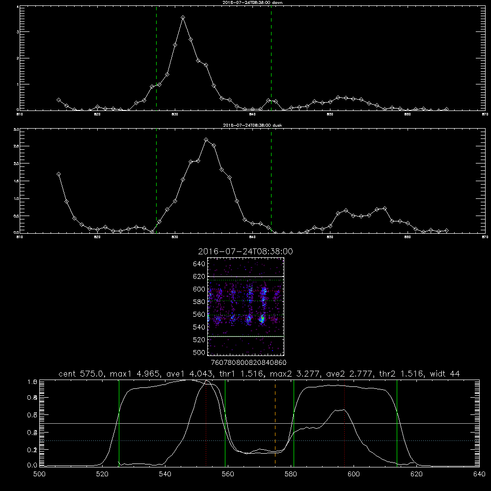Click the bottom plot x-axis label '580'
The width and height of the screenshot is (491, 491).
(291, 474)
